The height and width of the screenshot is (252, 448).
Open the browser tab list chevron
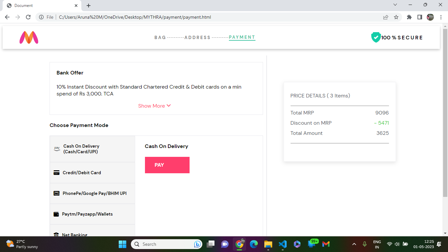coord(395,5)
